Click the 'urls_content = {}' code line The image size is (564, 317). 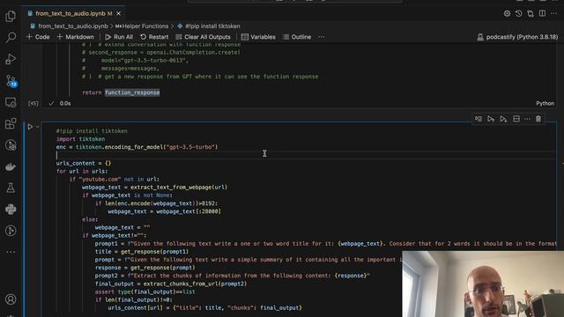[x=84, y=163]
